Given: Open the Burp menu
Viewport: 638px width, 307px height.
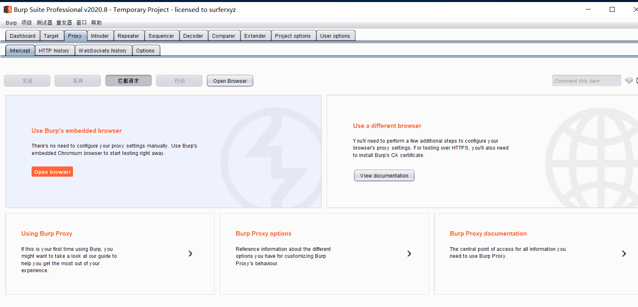Looking at the screenshot, I should pos(11,23).
